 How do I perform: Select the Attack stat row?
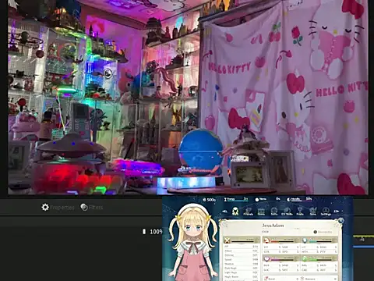point(242,251)
